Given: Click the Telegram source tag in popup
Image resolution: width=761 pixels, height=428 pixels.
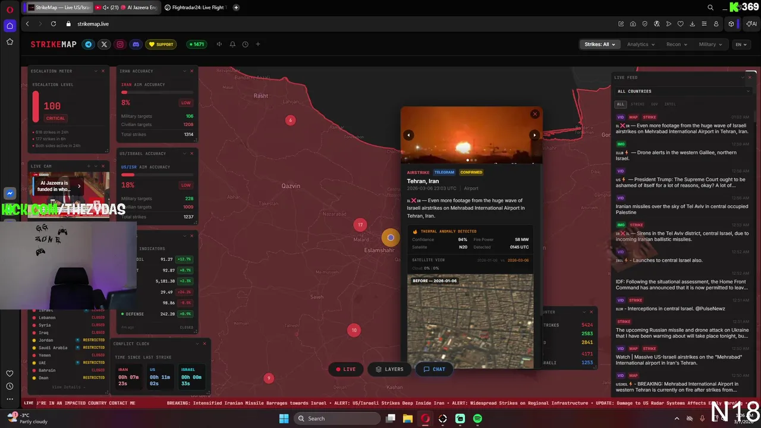Looking at the screenshot, I should [444, 172].
